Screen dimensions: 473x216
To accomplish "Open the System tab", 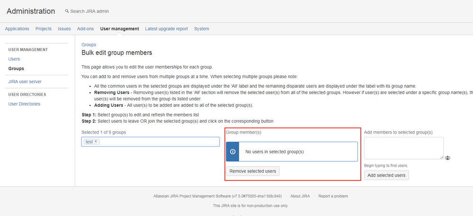I will click(x=202, y=29).
